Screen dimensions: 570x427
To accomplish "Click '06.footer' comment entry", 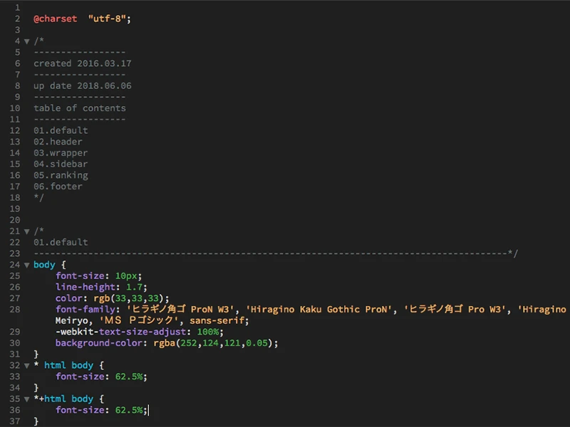I will click(x=58, y=186).
